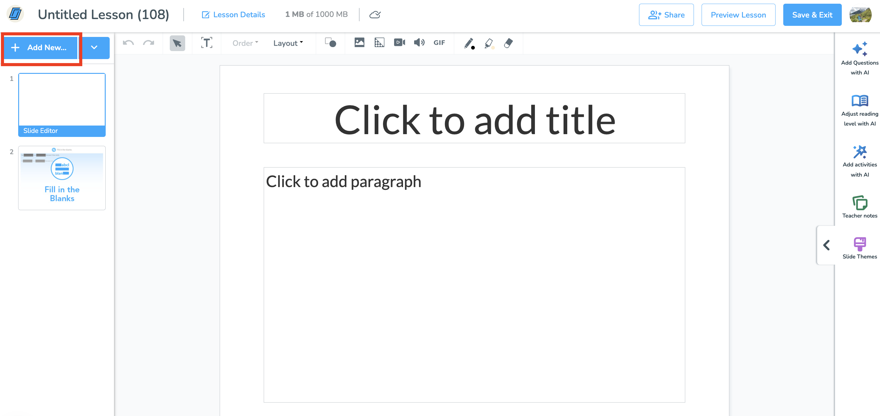Click the title placeholder 'Click to add title'
The height and width of the screenshot is (416, 880).
(x=474, y=118)
